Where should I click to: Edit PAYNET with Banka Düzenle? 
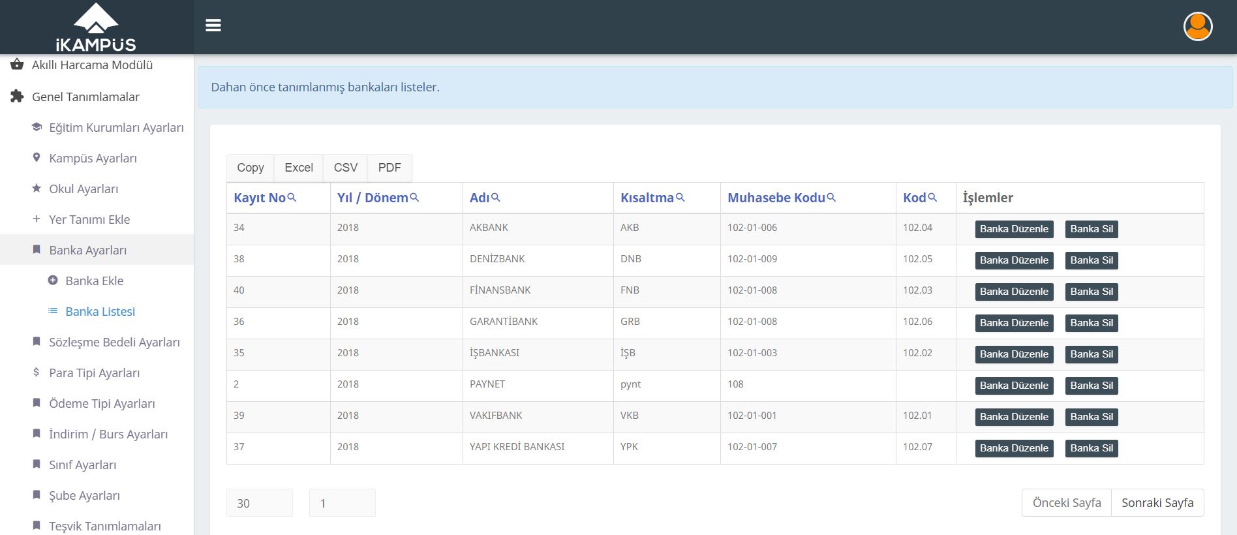coord(1014,386)
